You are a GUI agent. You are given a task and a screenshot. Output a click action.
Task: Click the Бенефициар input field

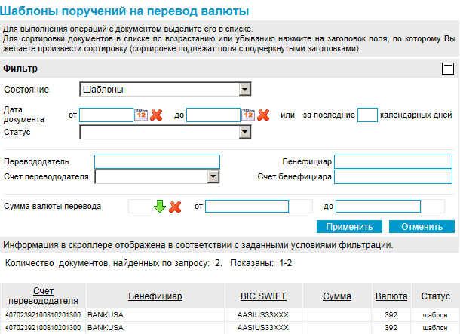click(393, 161)
